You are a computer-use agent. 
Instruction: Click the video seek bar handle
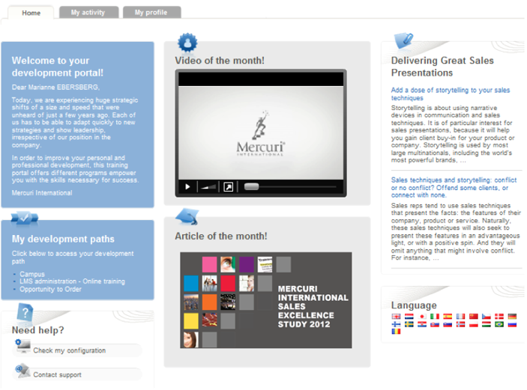click(251, 186)
